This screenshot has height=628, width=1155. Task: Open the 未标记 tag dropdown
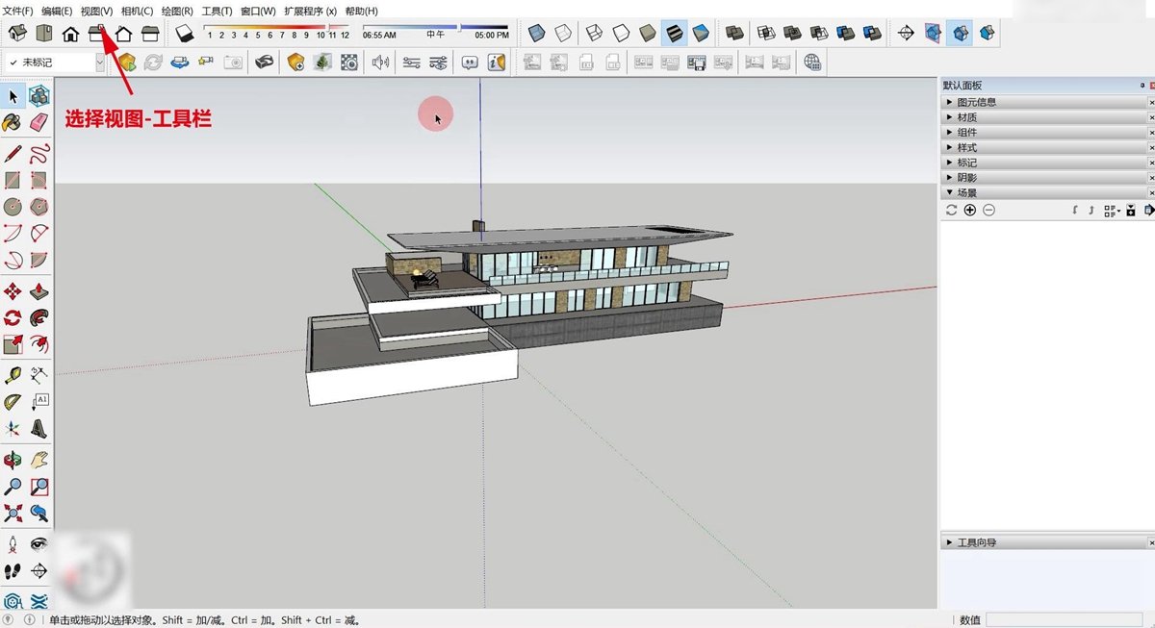click(x=54, y=63)
